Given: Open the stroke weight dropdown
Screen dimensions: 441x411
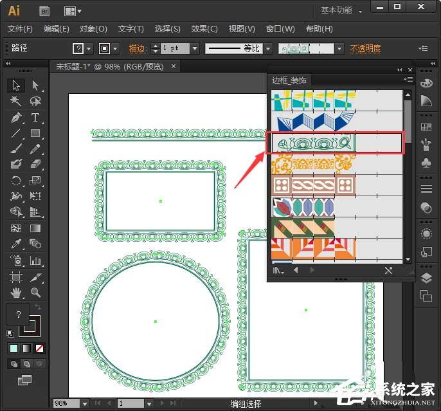Looking at the screenshot, I should (x=195, y=49).
